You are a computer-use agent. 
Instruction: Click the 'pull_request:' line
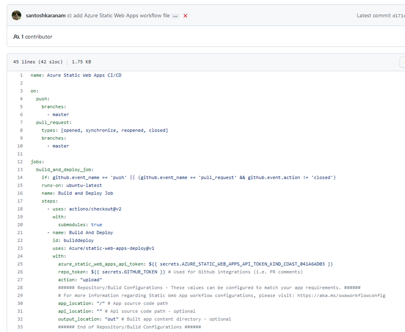coord(54,122)
